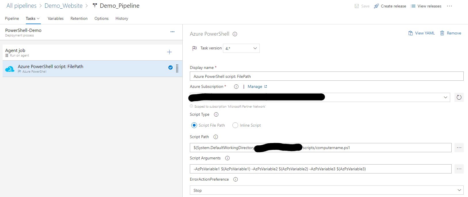Expand the Task version dropdown
Viewport: 468px width, 197px height.
[x=241, y=48]
